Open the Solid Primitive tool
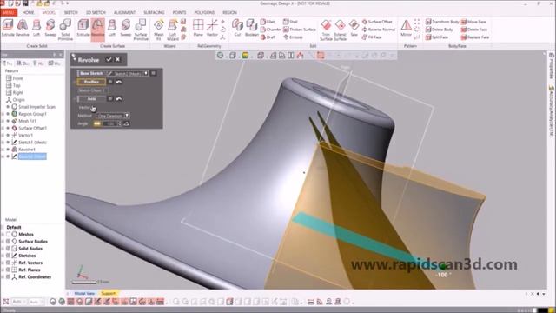Viewport: 556px width, 313px height. pyautogui.click(x=65, y=30)
